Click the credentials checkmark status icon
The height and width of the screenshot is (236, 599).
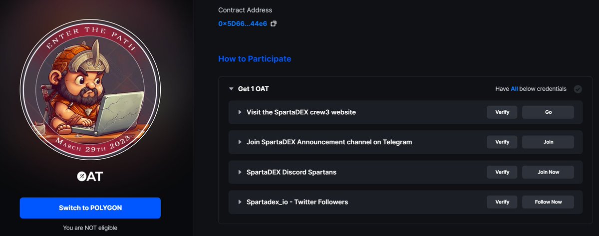(x=578, y=89)
